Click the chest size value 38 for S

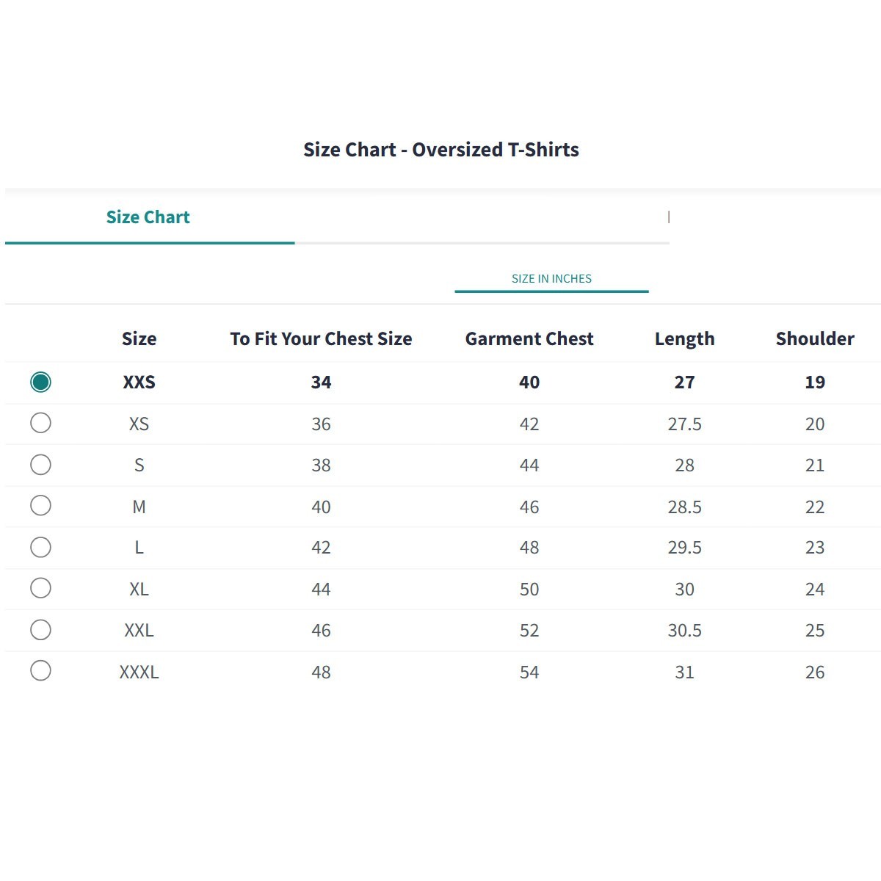pyautogui.click(x=321, y=465)
